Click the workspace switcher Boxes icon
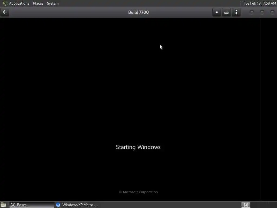277x208 pixels. 246,205
